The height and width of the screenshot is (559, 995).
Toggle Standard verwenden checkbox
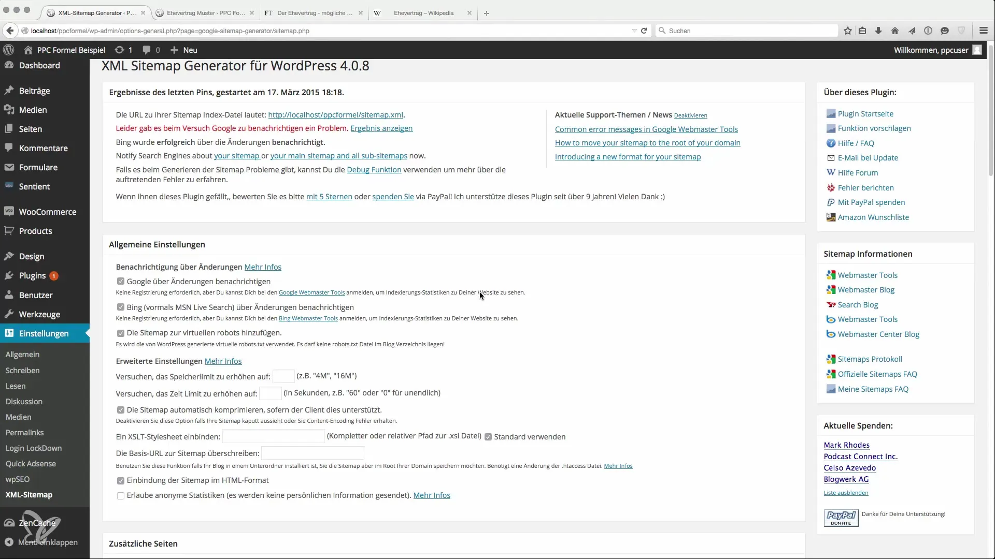(488, 437)
